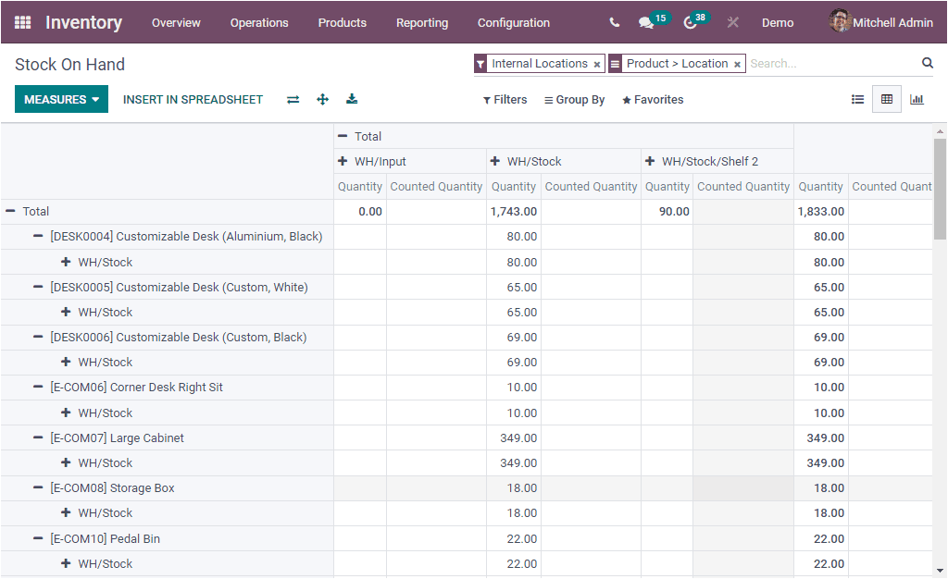The height and width of the screenshot is (579, 948).
Task: Switch to list view icon
Action: tap(857, 99)
